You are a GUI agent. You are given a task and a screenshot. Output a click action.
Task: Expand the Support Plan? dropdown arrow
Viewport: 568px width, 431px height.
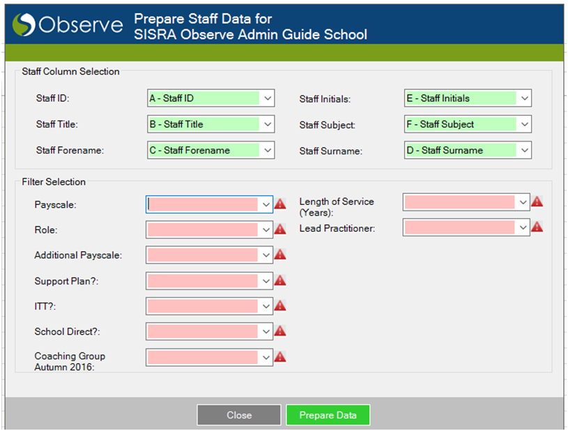(266, 281)
